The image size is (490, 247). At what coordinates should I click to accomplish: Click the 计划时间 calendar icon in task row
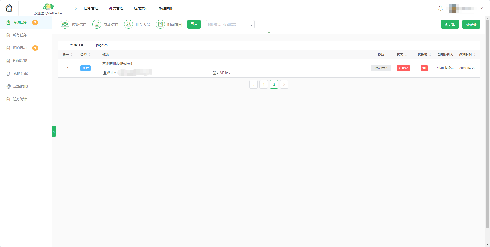(x=214, y=73)
